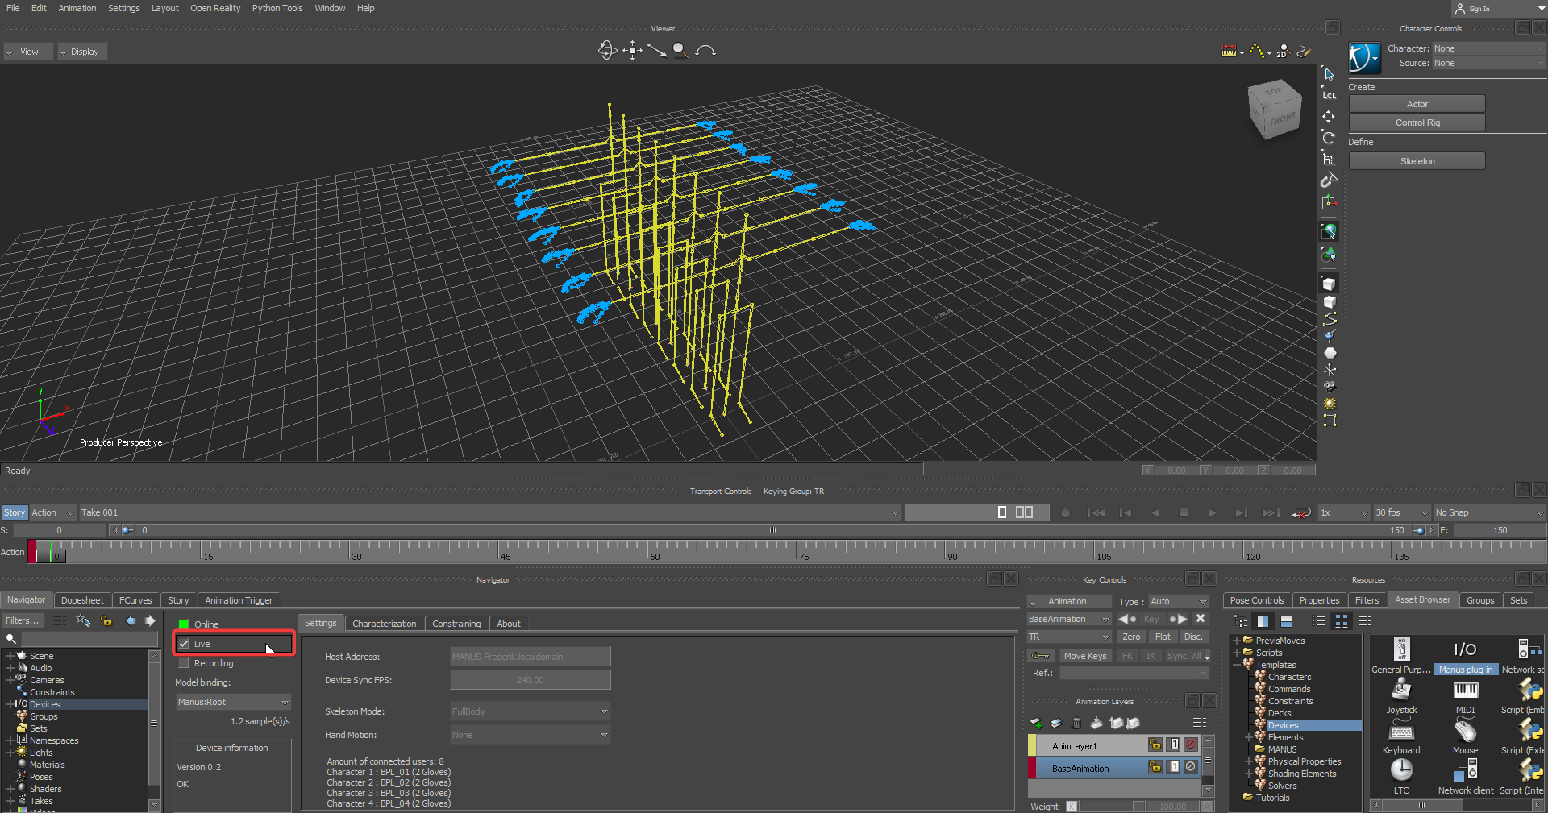Click the Manus plug-in I/O icon
Screen dimensions: 1548x813
point(1465,649)
